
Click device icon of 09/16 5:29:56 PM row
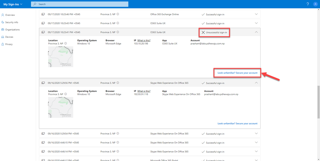[43, 83]
